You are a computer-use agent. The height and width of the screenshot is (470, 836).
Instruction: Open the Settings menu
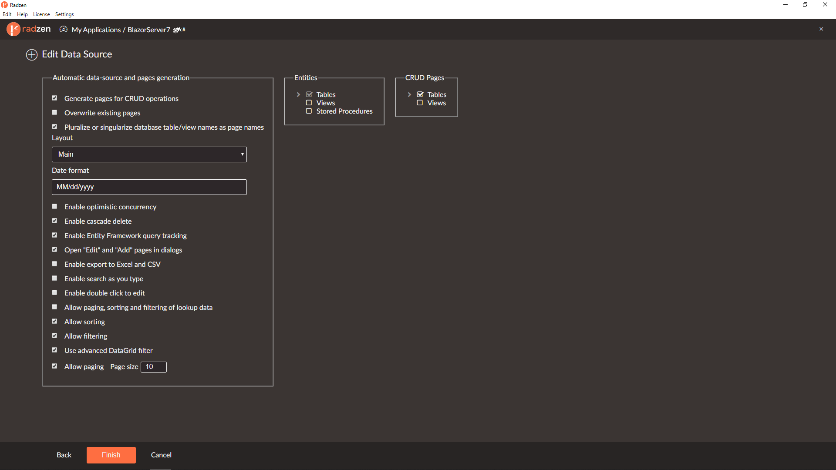64,14
